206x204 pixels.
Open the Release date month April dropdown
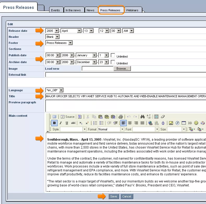[71, 31]
